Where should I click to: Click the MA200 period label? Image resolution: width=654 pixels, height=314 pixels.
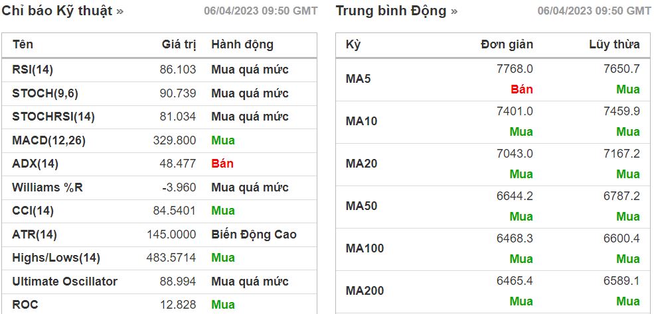pyautogui.click(x=365, y=291)
